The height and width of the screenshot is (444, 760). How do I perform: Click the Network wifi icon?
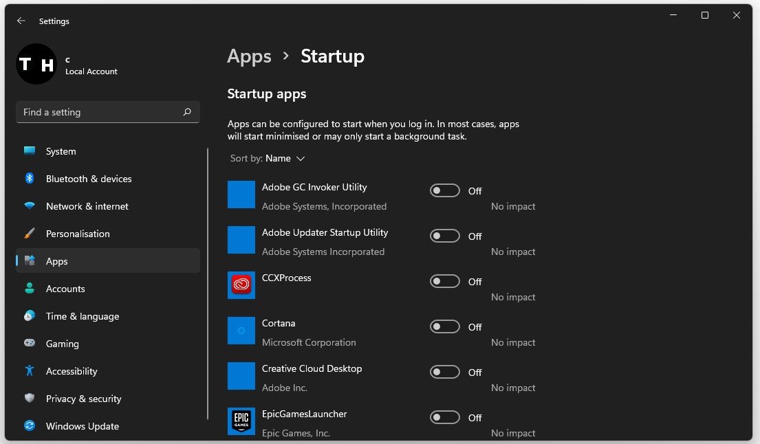tap(30, 206)
